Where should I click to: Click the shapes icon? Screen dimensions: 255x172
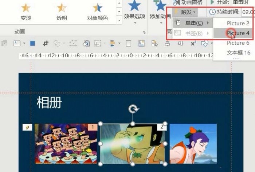tap(205, 43)
